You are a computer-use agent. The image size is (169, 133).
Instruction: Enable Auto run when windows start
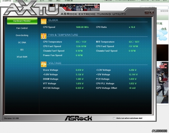pos(114,118)
